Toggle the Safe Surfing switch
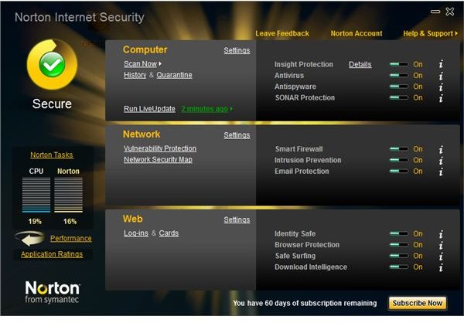 click(x=399, y=256)
